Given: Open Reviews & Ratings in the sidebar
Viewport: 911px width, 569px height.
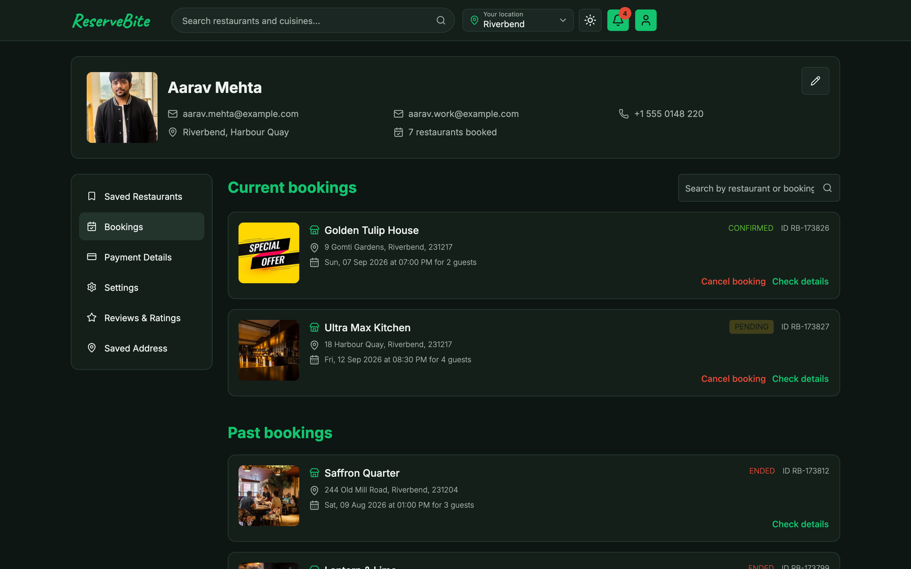Looking at the screenshot, I should click(141, 318).
